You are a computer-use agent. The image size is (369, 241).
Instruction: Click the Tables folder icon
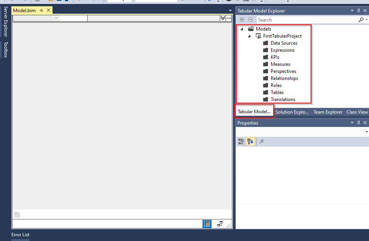266,92
